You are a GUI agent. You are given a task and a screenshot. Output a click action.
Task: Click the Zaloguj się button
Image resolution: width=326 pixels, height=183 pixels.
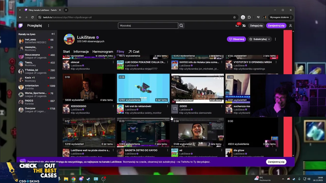[256, 25]
